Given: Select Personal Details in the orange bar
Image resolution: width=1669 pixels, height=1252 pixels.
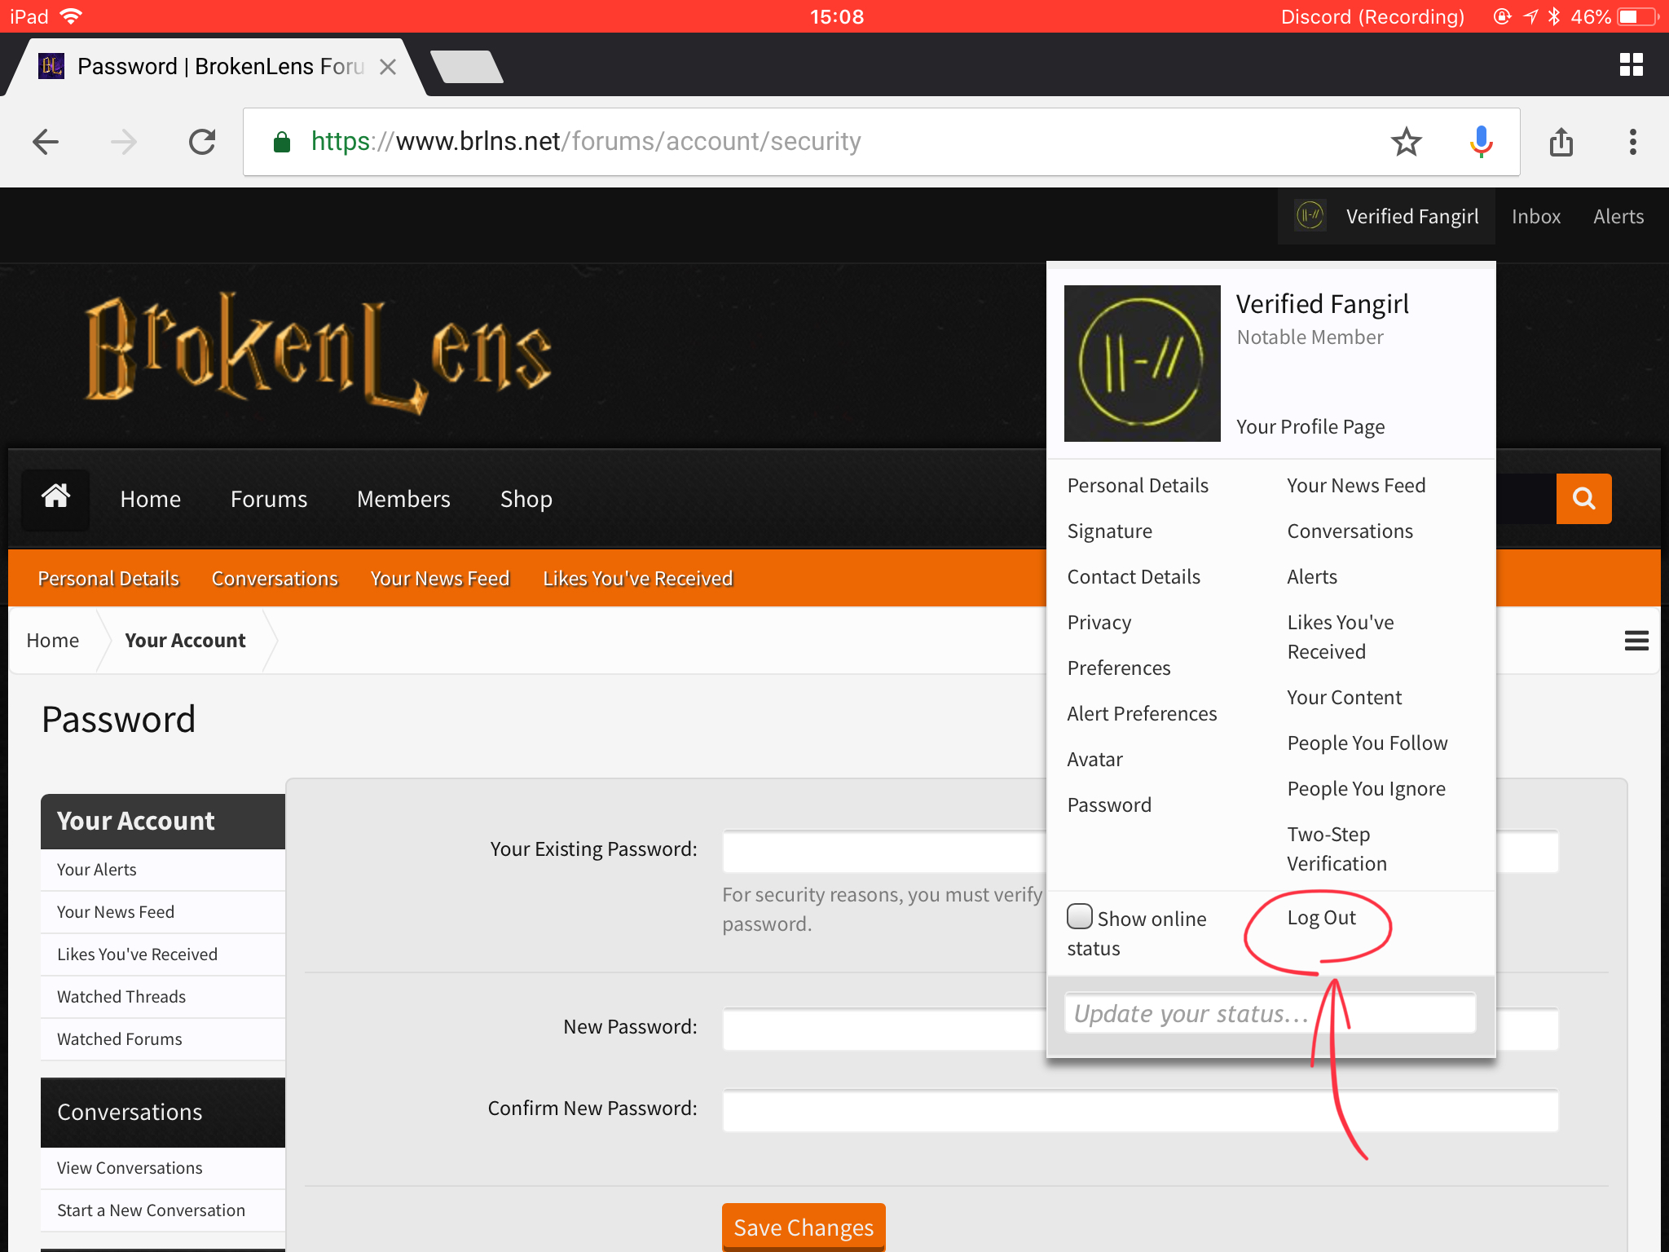Looking at the screenshot, I should (108, 579).
